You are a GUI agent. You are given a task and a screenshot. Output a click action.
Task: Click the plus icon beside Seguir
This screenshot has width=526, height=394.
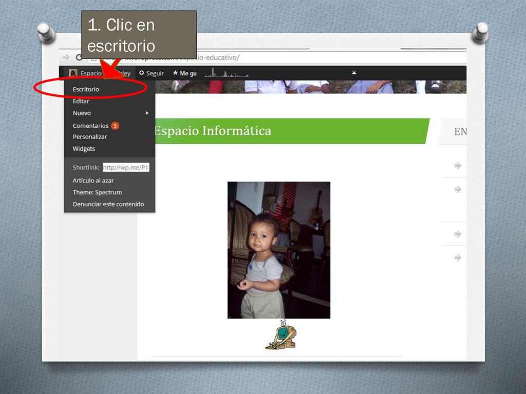click(142, 73)
